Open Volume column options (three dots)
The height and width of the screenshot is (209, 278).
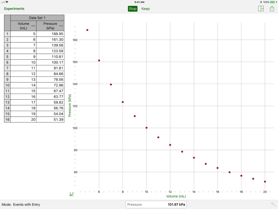pos(33,26)
